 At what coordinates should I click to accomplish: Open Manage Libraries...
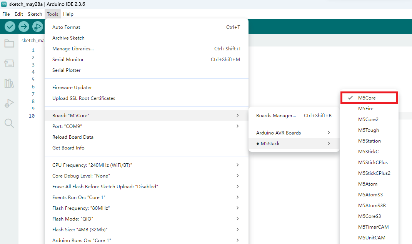pyautogui.click(x=146, y=48)
